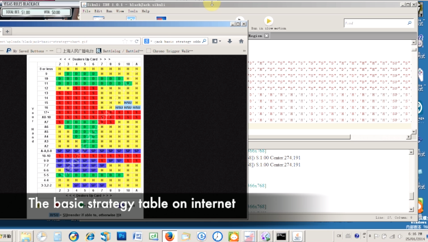Open Sikuli IDE Run menu

(x=109, y=11)
